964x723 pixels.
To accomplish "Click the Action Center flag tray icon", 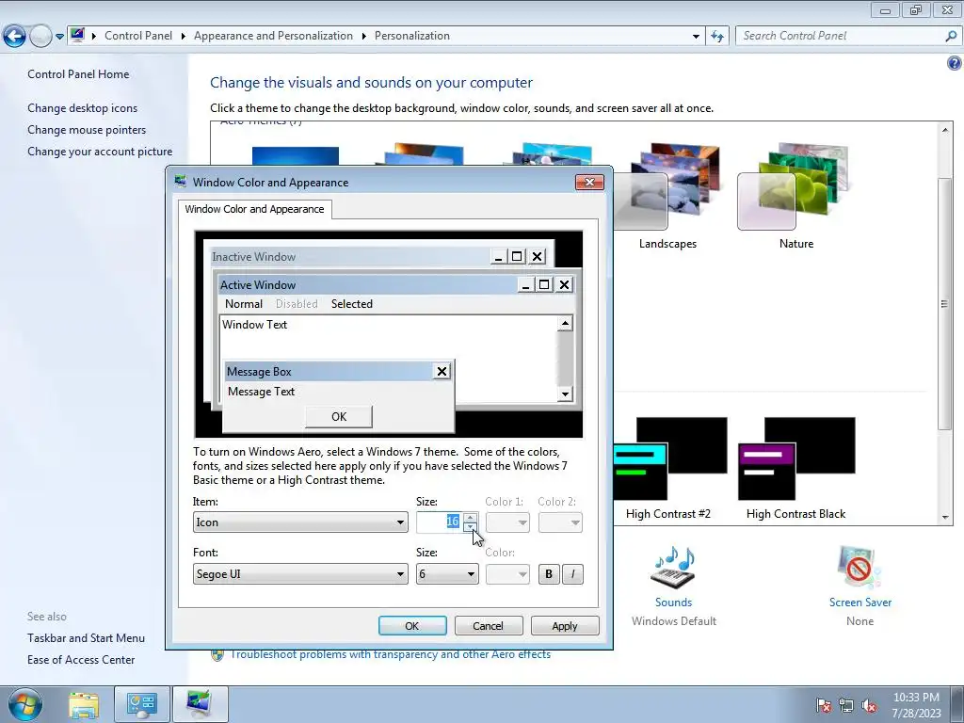I will pos(823,705).
